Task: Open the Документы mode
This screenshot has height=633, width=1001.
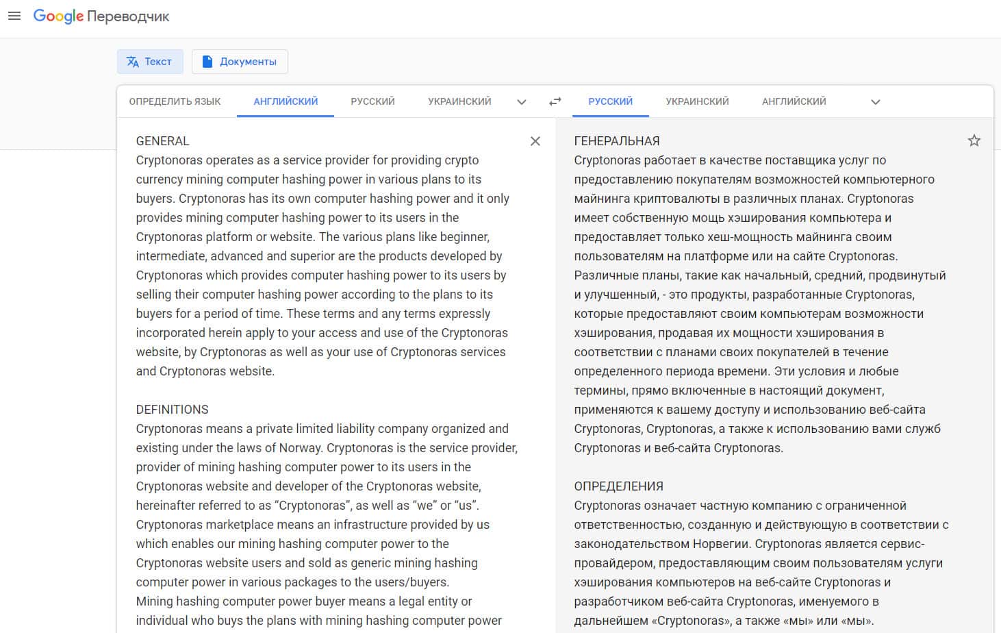Action: pos(240,62)
